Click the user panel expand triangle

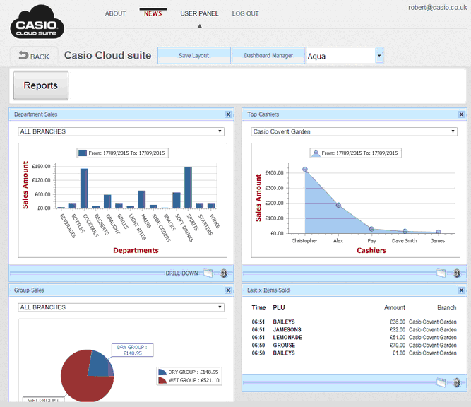(x=199, y=26)
